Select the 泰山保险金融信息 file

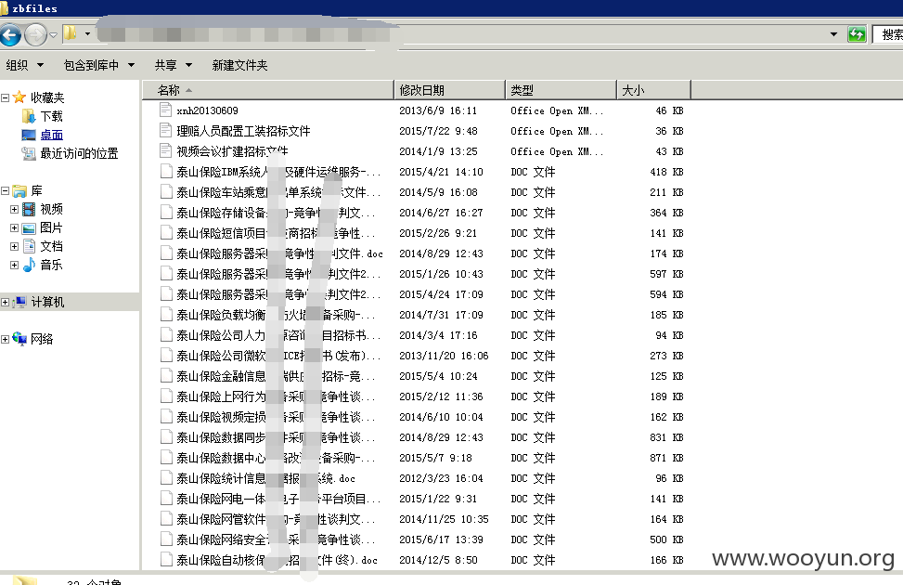tap(277, 376)
